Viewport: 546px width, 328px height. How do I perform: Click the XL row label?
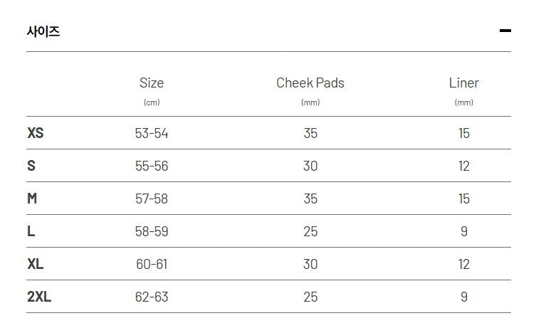[x=36, y=264]
